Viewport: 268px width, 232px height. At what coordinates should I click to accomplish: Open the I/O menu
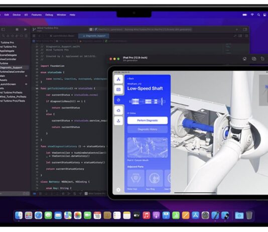tap(26, 15)
